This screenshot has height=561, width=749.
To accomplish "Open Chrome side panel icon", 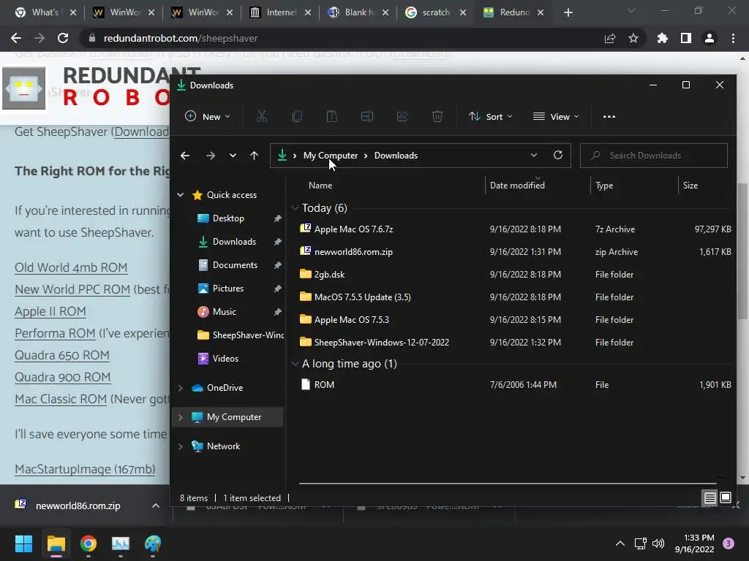I will [686, 38].
